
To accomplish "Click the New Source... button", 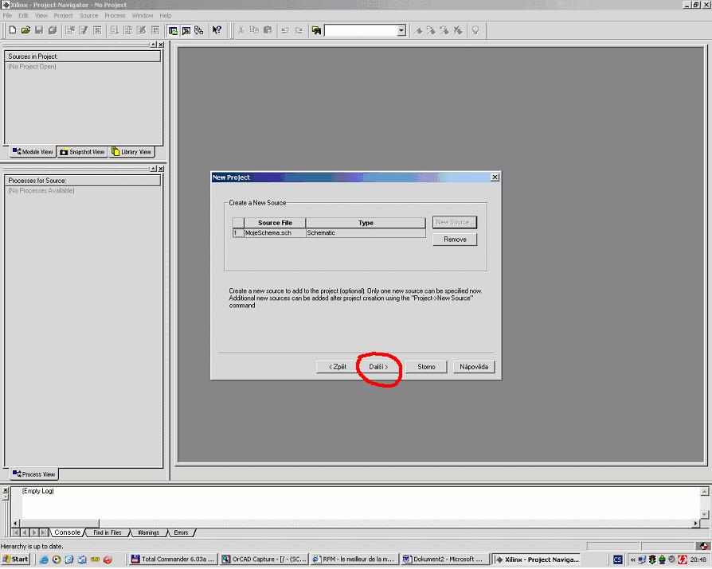I will click(x=455, y=222).
